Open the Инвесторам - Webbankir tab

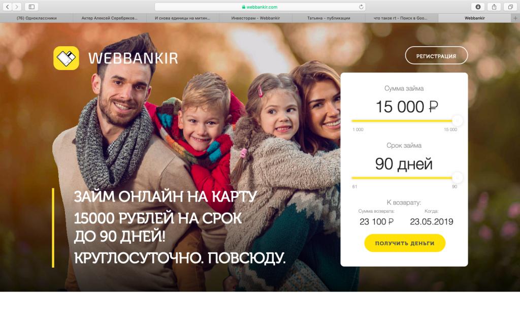pyautogui.click(x=255, y=18)
